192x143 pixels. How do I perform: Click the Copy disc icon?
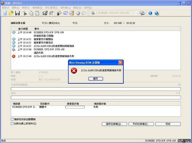[66, 13]
